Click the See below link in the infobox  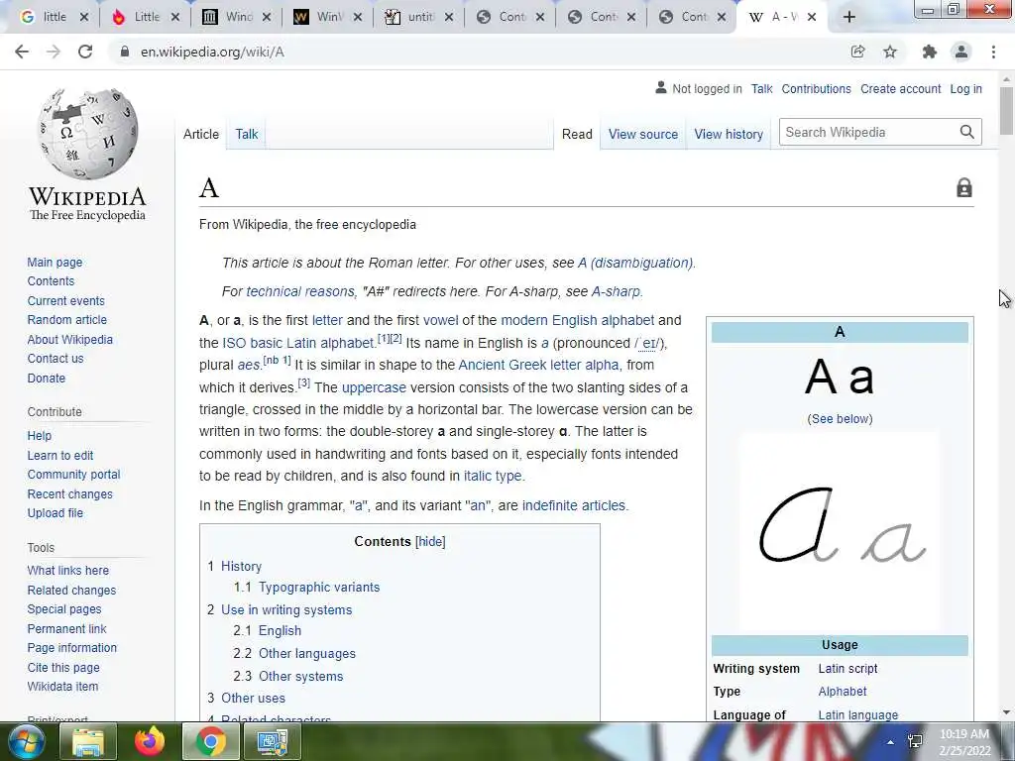pyautogui.click(x=841, y=419)
